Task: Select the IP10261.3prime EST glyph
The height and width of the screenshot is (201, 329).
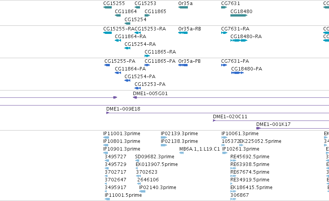Action: pyautogui.click(x=225, y=153)
